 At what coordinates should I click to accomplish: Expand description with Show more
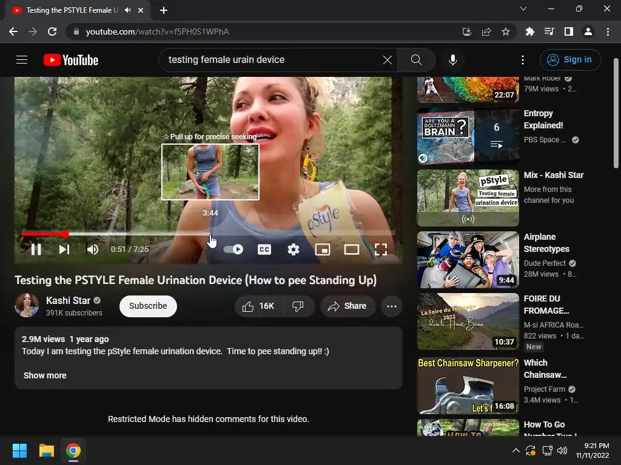(x=45, y=375)
